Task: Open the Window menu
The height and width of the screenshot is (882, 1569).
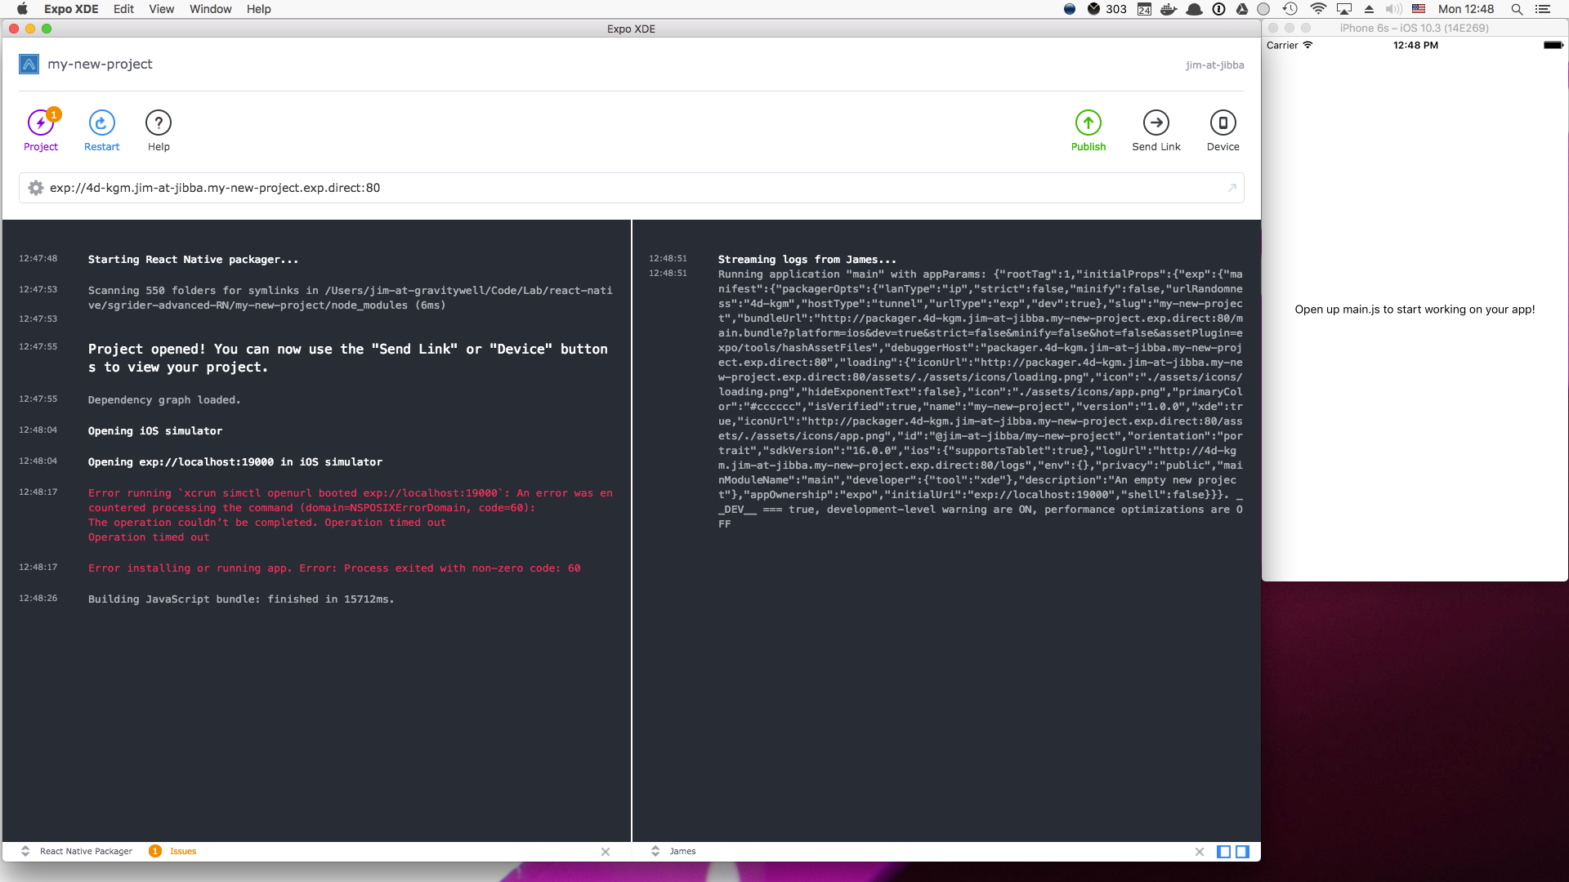Action: pos(210,9)
